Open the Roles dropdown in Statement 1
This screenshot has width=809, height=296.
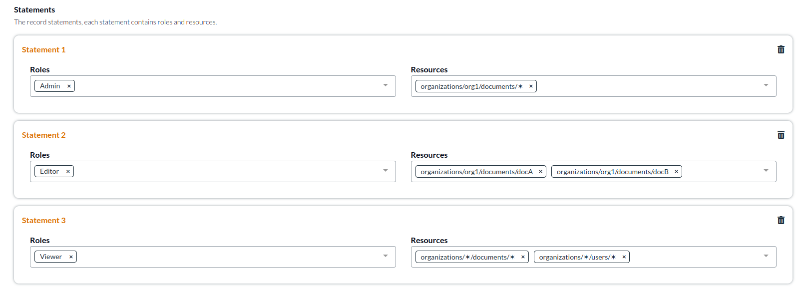tap(386, 85)
